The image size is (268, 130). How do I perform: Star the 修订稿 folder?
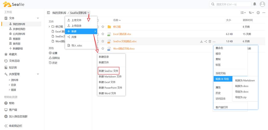coord(103,27)
